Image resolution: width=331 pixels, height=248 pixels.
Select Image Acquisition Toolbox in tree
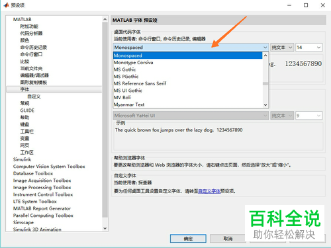click(x=42, y=181)
